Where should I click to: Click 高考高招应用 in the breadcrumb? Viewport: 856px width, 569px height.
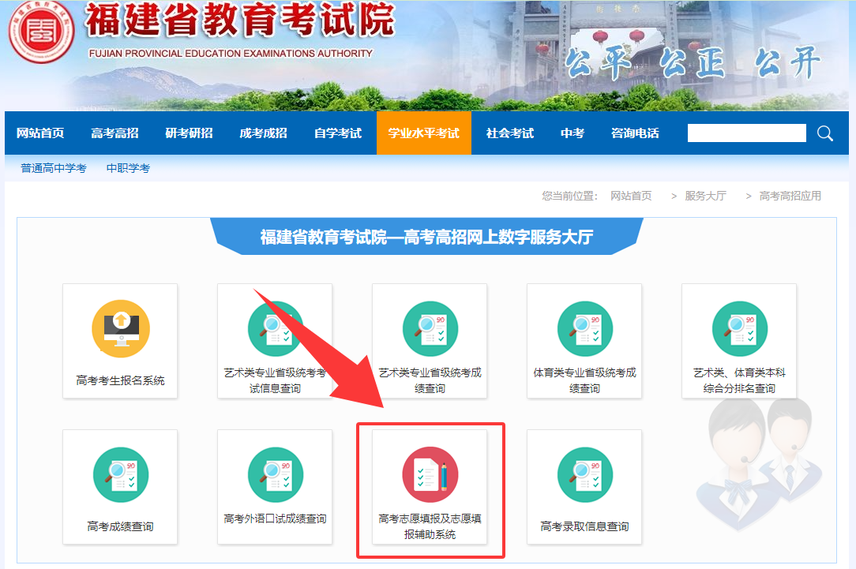click(790, 196)
